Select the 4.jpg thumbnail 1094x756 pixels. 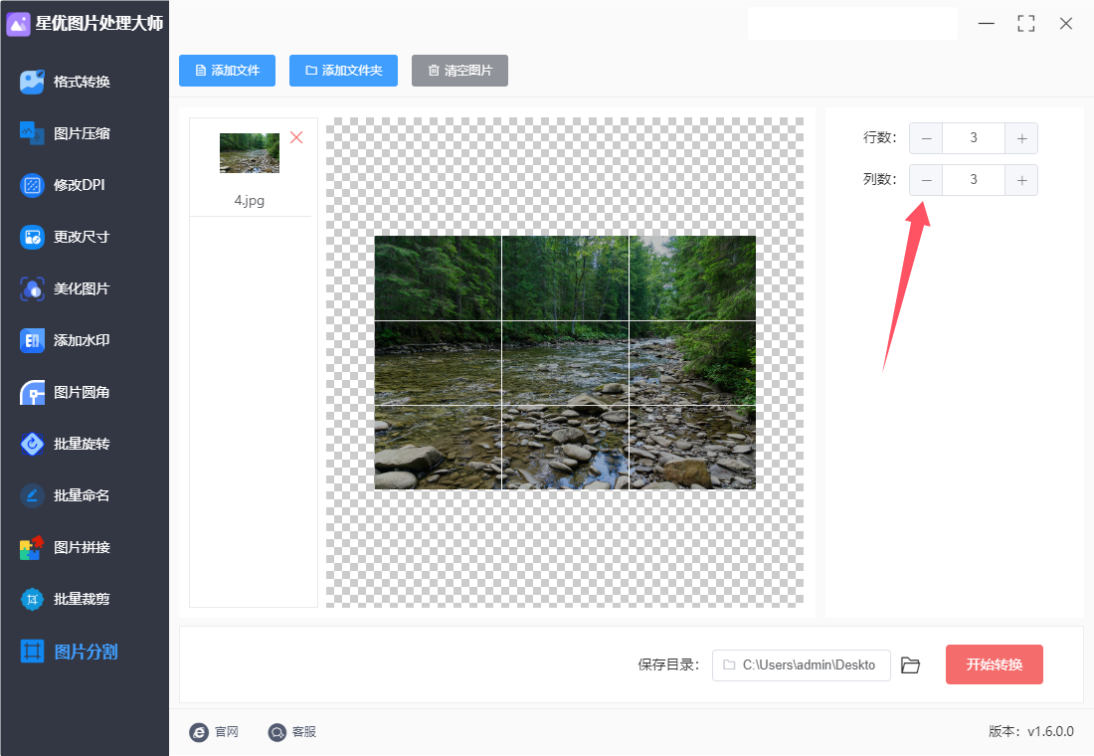pyautogui.click(x=249, y=153)
